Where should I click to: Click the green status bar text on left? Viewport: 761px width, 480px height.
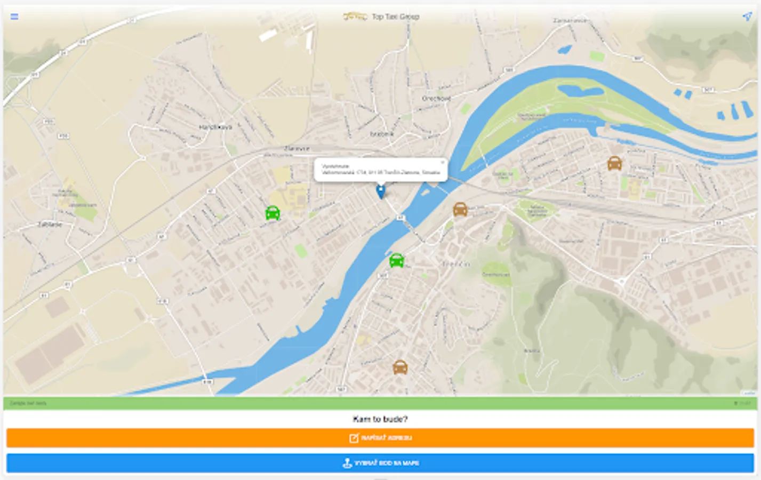click(x=28, y=403)
